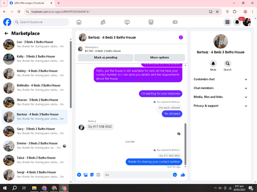View site information icon in address bar
This screenshot has height=192, width=257.
(x=27, y=12)
